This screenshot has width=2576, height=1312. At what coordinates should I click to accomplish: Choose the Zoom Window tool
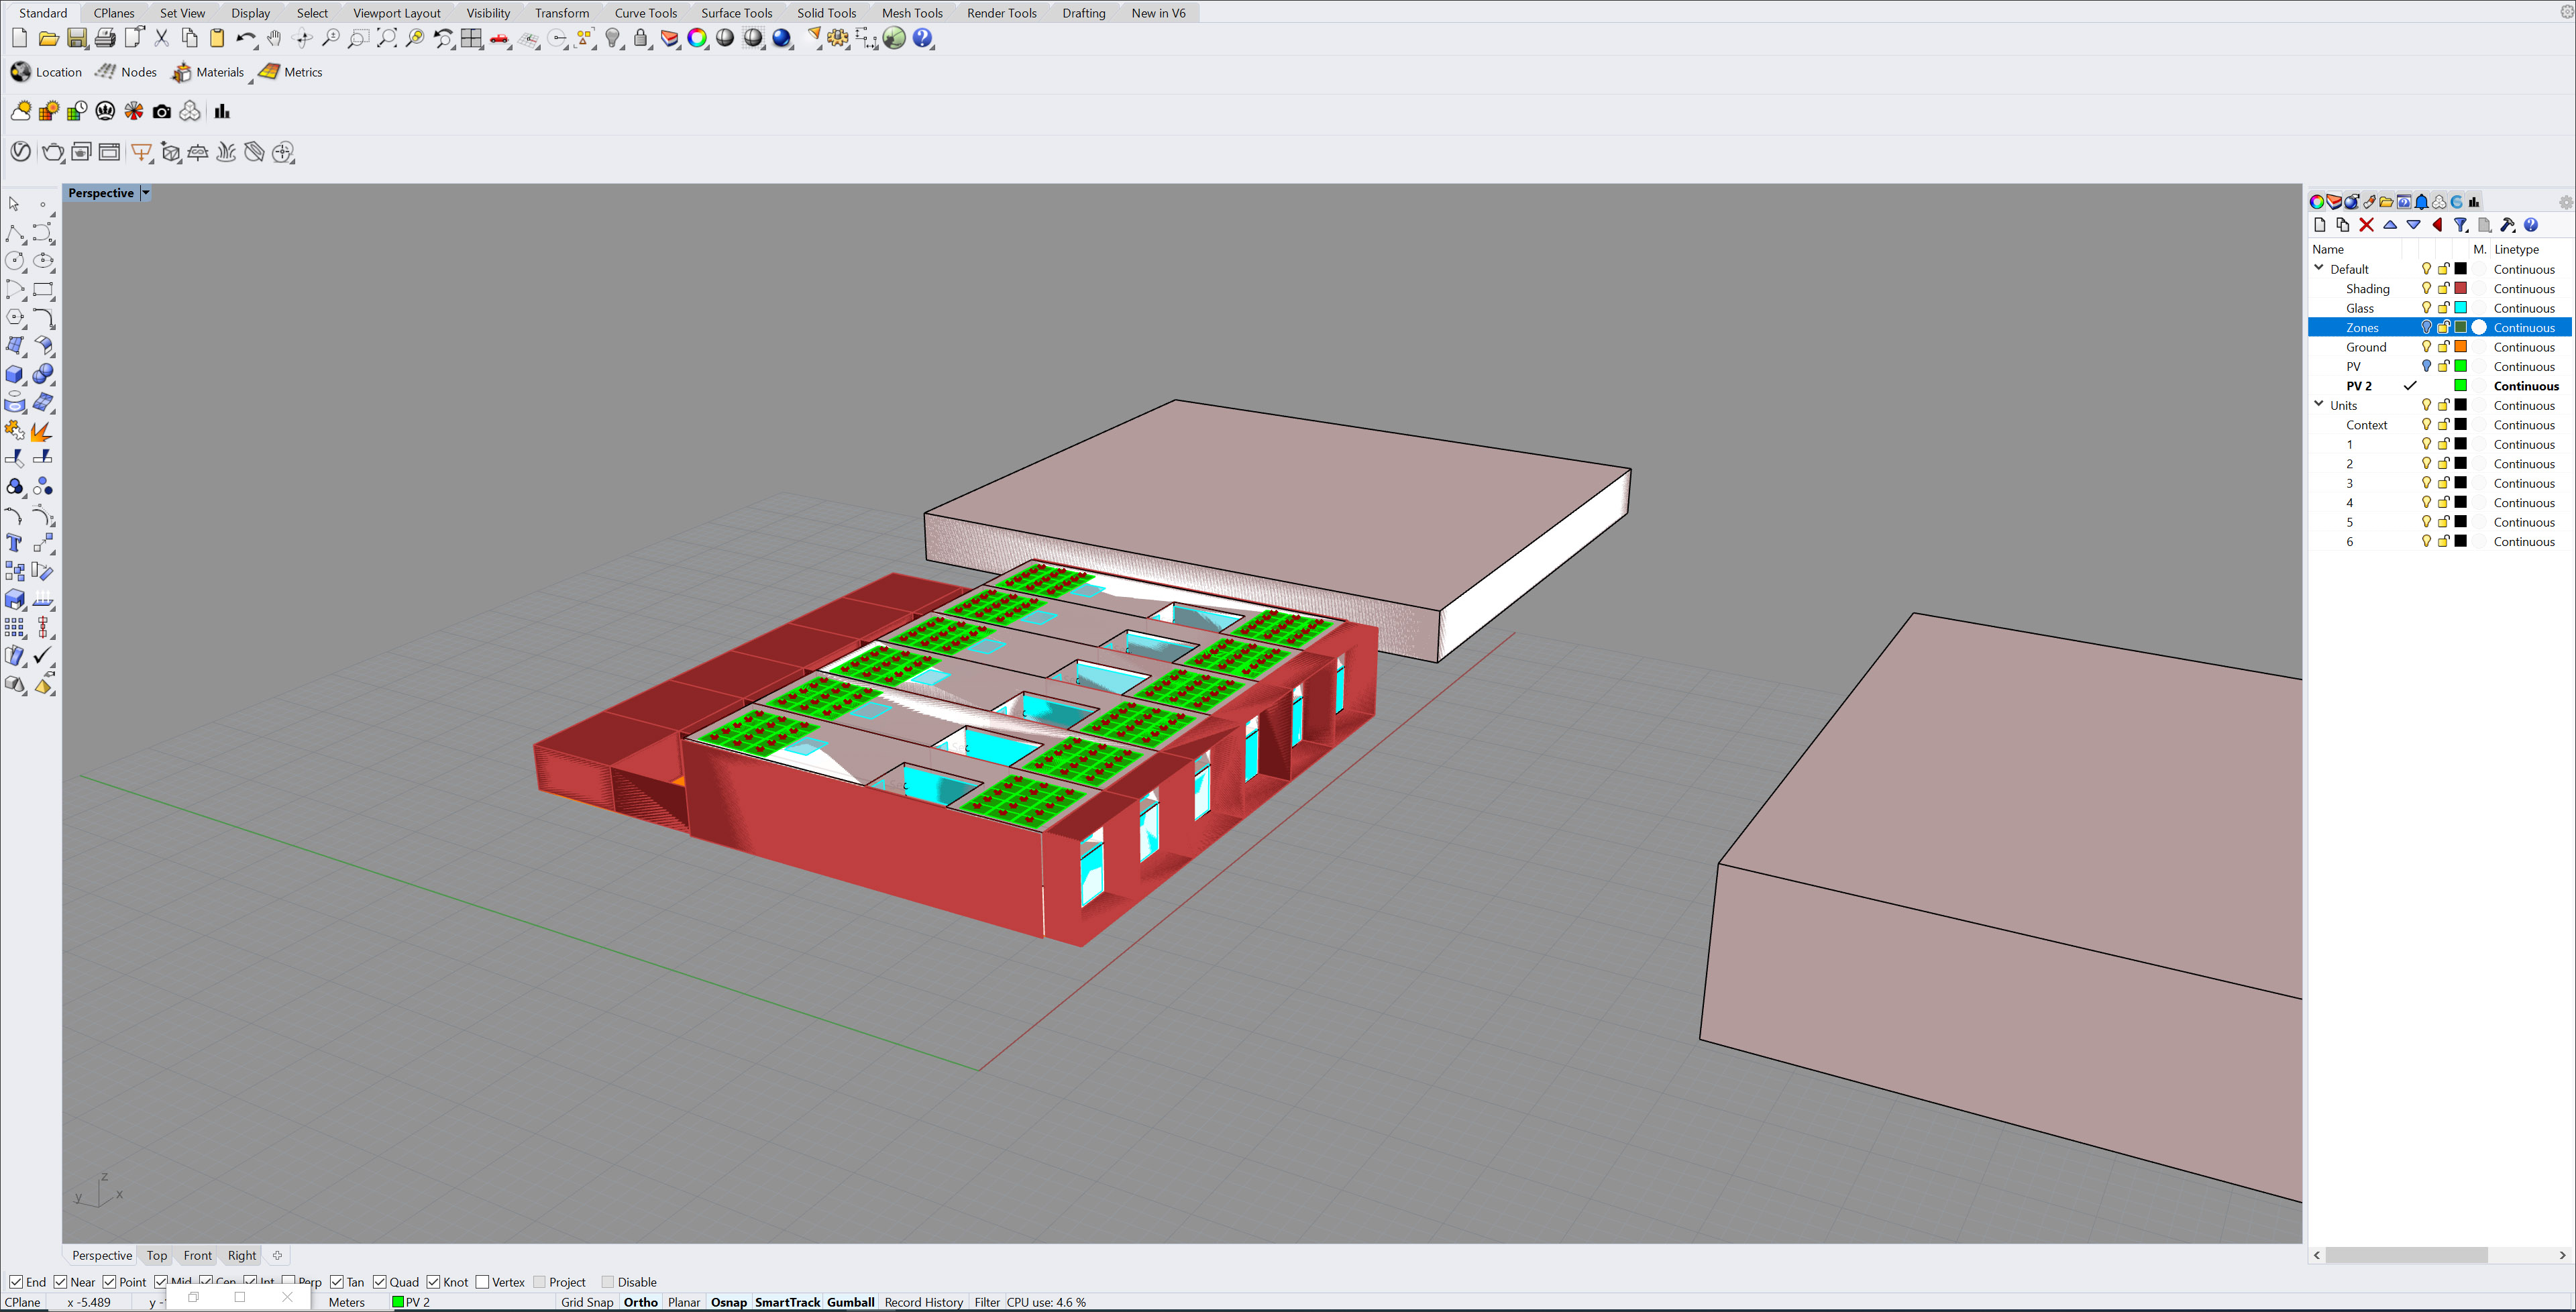click(358, 38)
